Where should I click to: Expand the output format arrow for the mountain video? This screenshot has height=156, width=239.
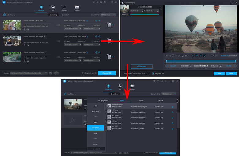[x=113, y=57]
